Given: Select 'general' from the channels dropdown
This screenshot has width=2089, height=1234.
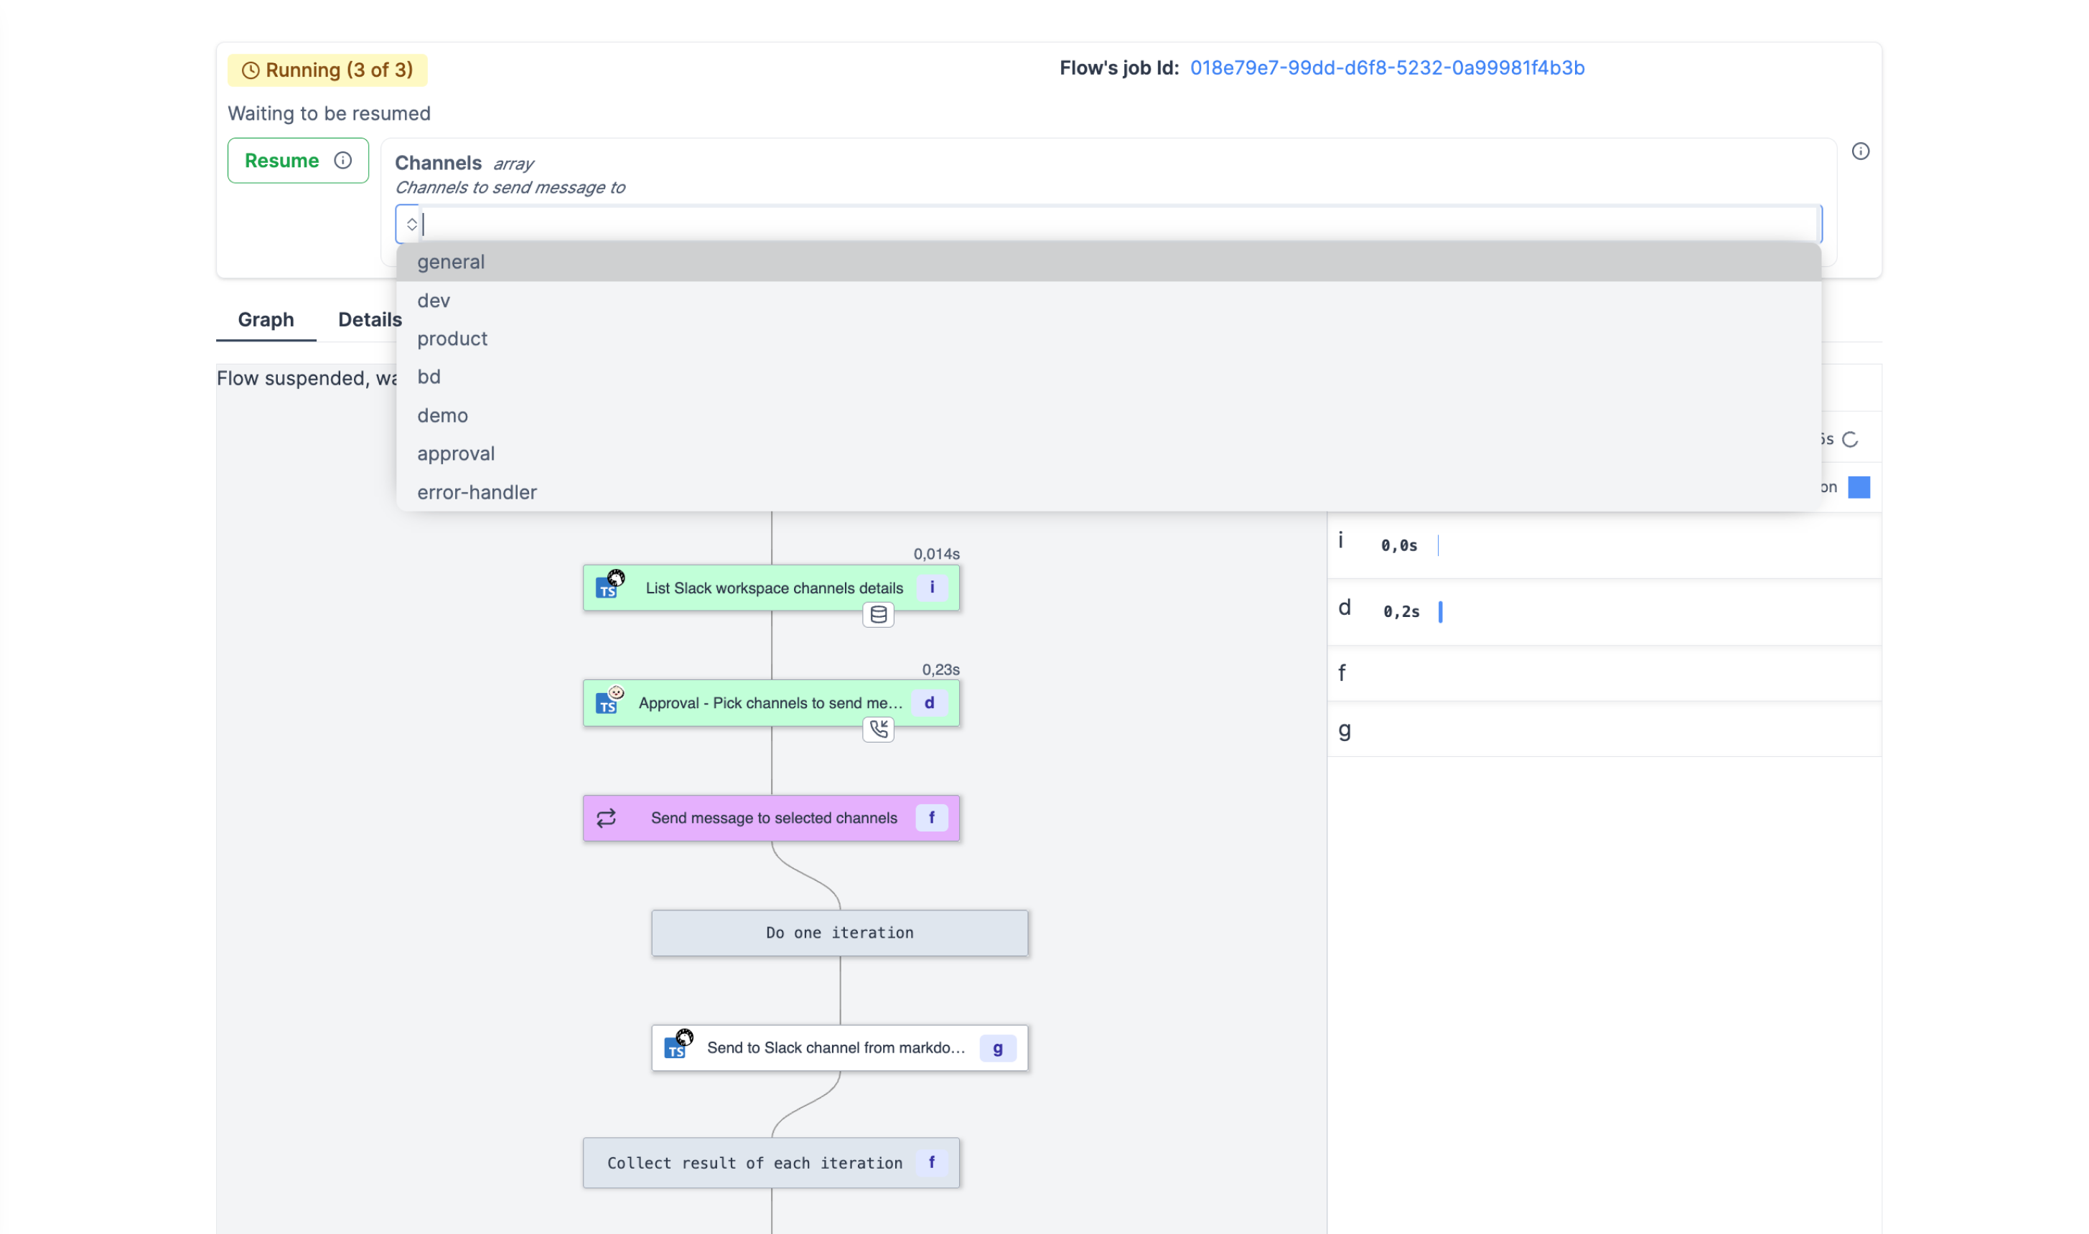Looking at the screenshot, I should [x=451, y=262].
